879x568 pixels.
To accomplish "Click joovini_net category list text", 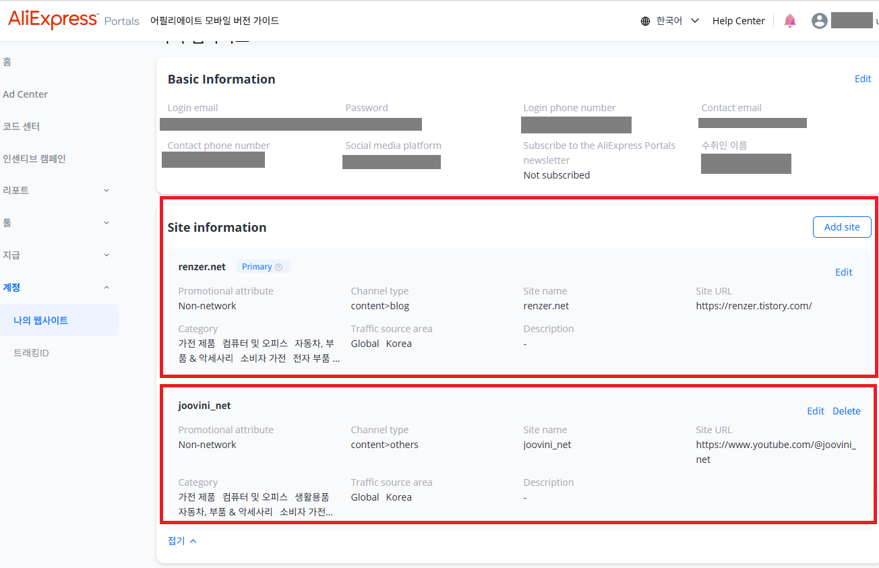I will click(x=256, y=505).
